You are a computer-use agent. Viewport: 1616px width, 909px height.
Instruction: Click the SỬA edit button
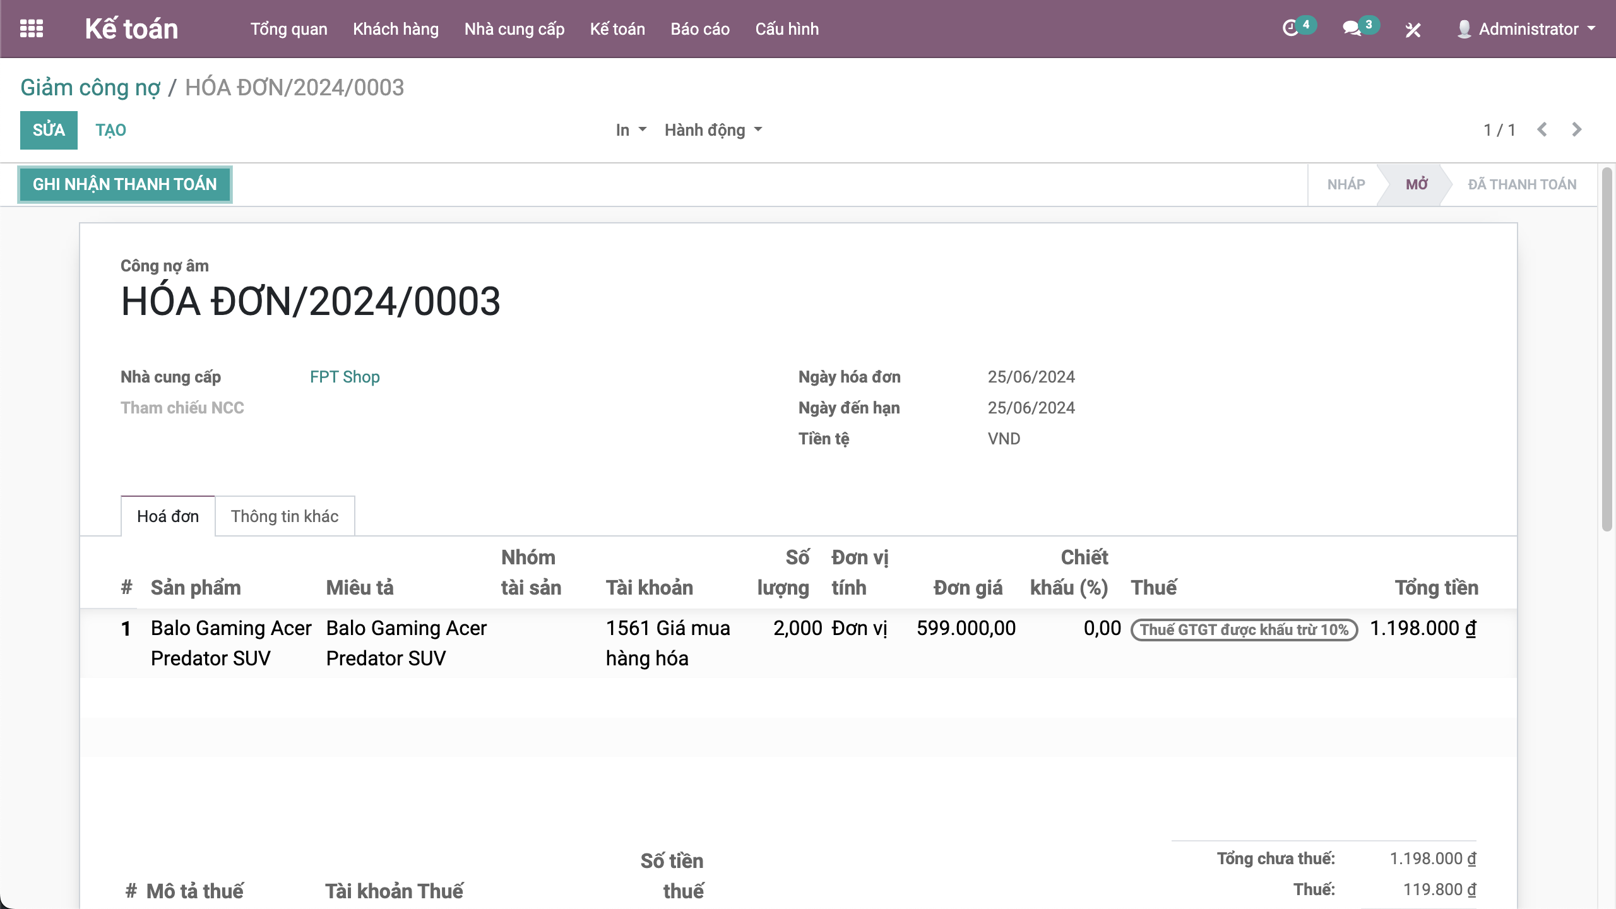(49, 130)
